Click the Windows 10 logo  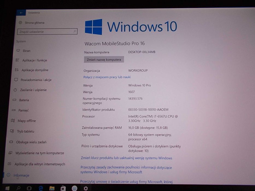click(131, 27)
